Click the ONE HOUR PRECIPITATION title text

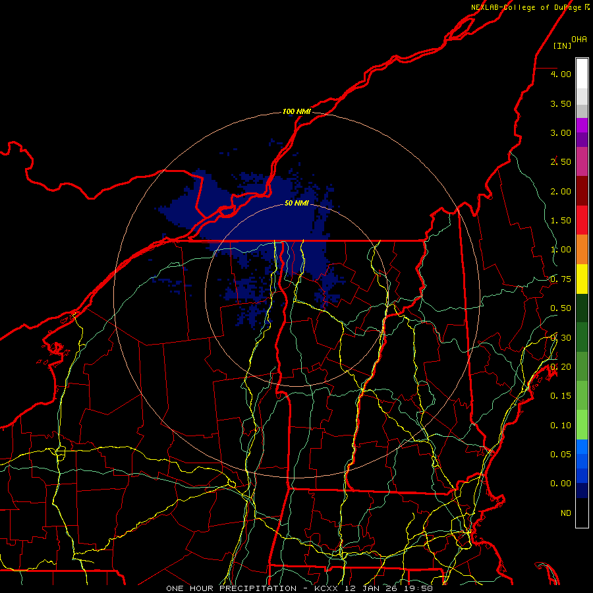(231, 588)
